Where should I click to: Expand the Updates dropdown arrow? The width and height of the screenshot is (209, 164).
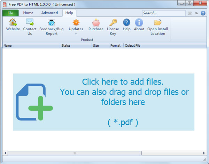tap(76, 34)
